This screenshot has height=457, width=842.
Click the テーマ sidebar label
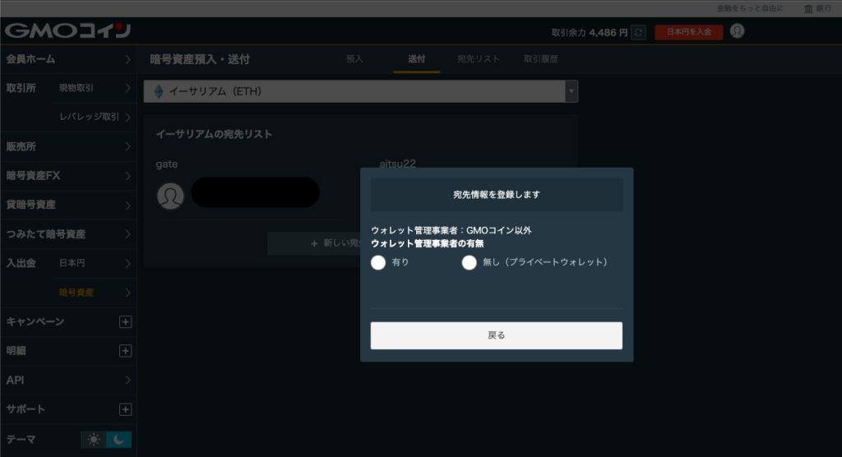[x=21, y=440]
